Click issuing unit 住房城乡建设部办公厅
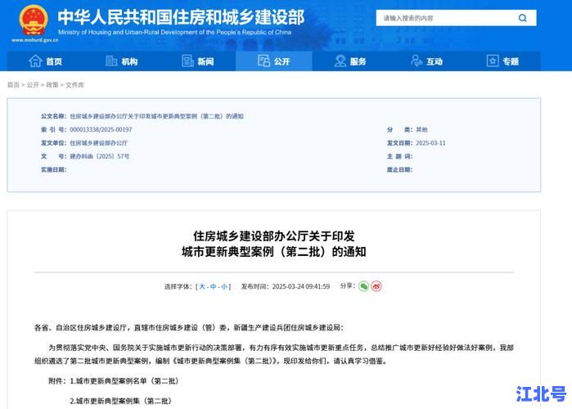Image resolution: width=572 pixels, height=409 pixels. coord(98,143)
